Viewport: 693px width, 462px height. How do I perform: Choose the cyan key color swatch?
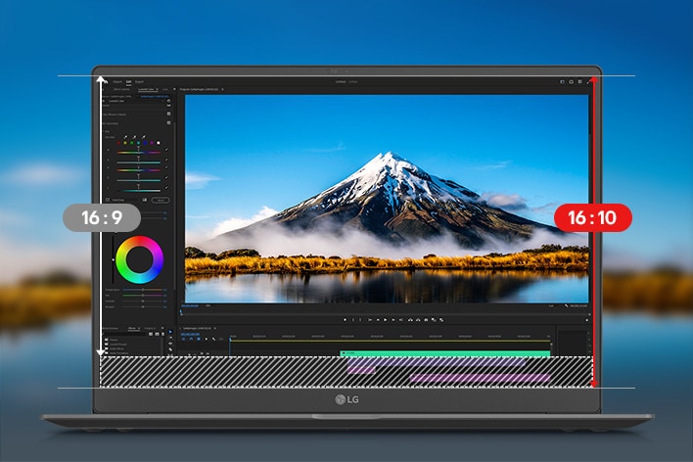pyautogui.click(x=138, y=143)
